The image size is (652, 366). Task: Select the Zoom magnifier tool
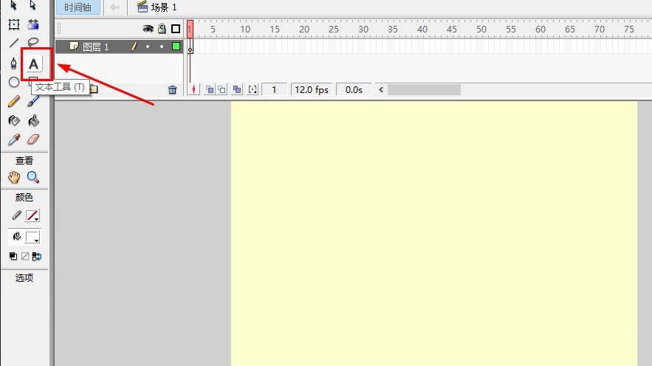tap(33, 177)
